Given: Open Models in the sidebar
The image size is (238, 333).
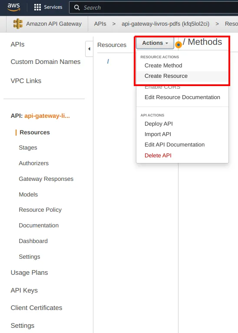Looking at the screenshot, I should click(x=28, y=194).
